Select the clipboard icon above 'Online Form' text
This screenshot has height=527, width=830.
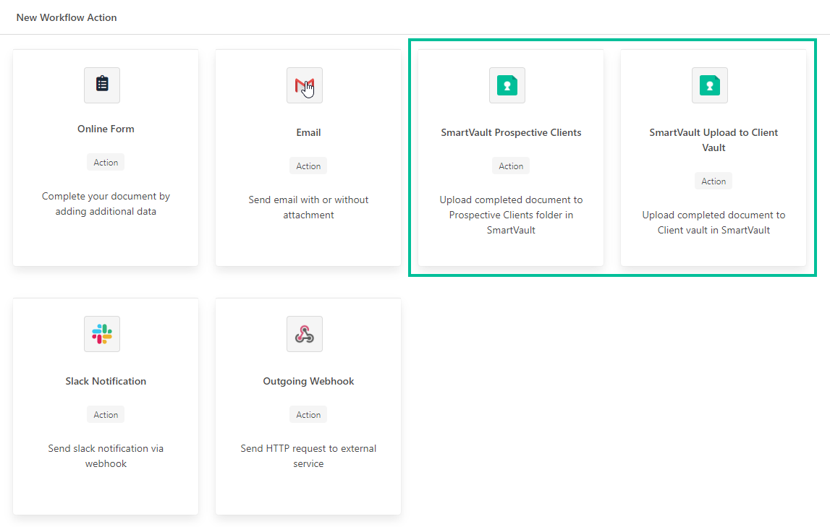101,85
